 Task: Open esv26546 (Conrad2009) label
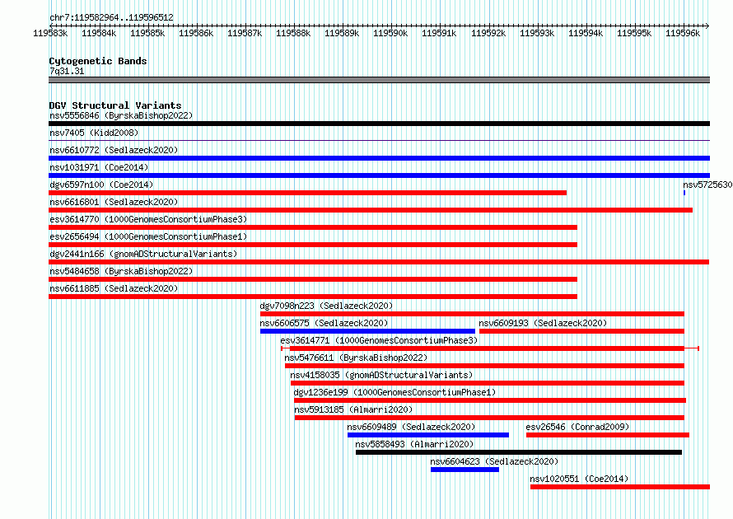(x=577, y=427)
